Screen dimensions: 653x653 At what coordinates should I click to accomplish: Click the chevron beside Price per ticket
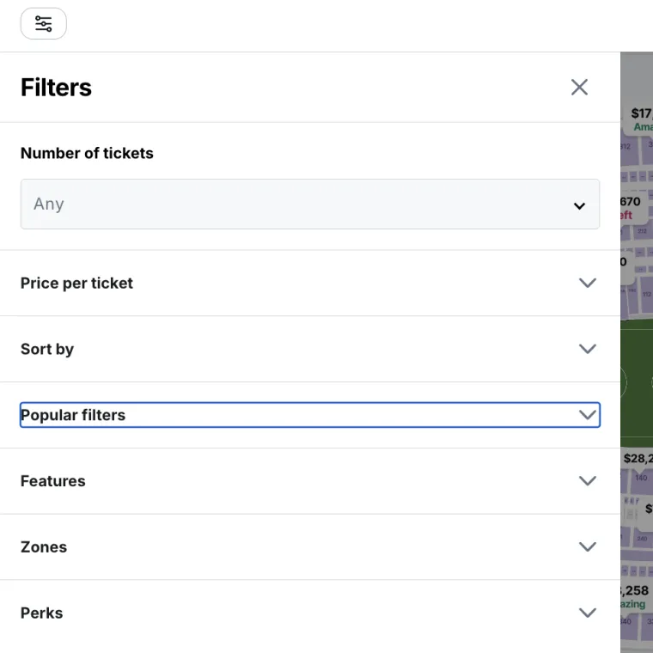(588, 283)
